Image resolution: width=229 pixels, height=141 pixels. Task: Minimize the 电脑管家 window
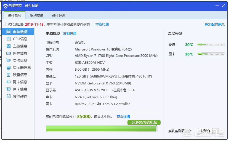click(217, 6)
